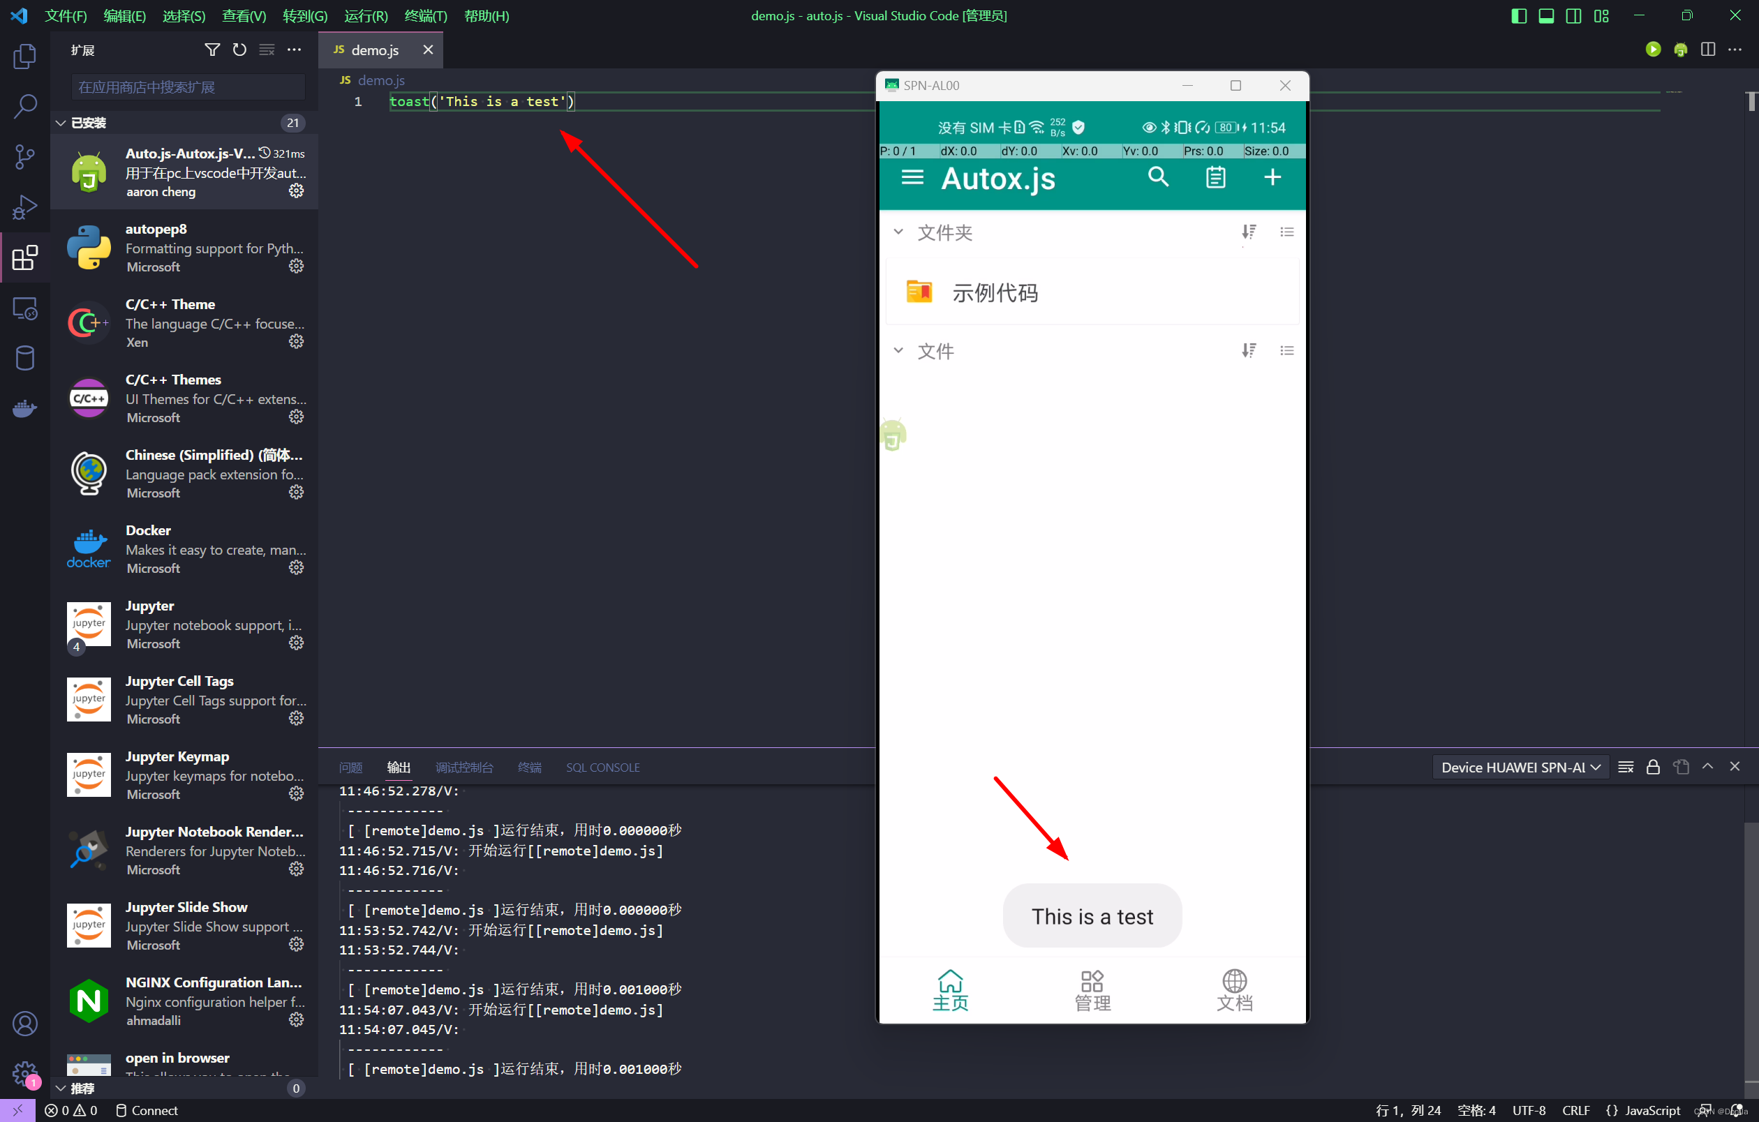This screenshot has height=1122, width=1759.
Task: Filter extensions with the funnel icon
Action: pos(211,50)
